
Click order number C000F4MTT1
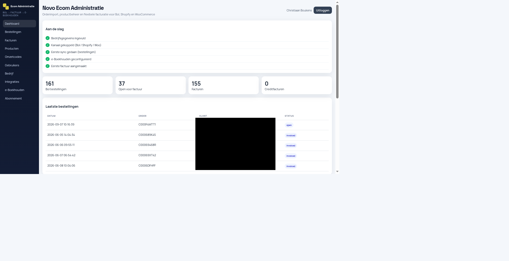tap(147, 124)
